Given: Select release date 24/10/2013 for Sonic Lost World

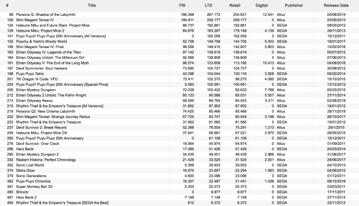Looking at the screenshot, I should tap(336, 165).
